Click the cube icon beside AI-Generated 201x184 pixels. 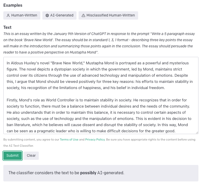tap(47, 15)
